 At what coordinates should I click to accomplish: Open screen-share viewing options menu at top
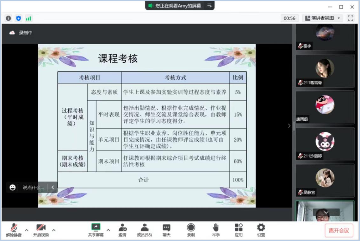pyautogui.click(x=209, y=6)
